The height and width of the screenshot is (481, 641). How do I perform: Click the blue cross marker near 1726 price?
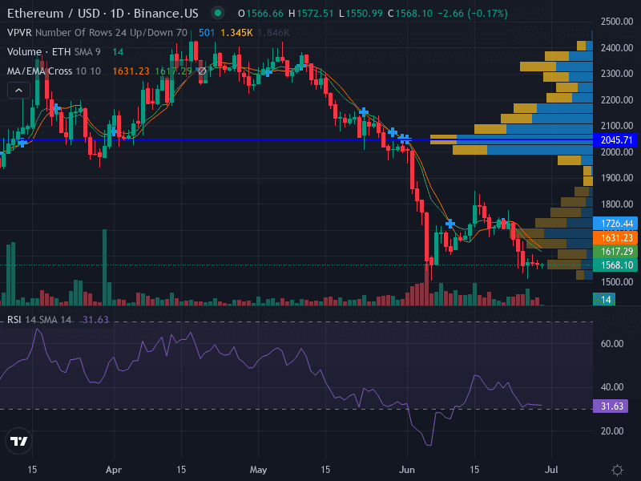coord(450,224)
